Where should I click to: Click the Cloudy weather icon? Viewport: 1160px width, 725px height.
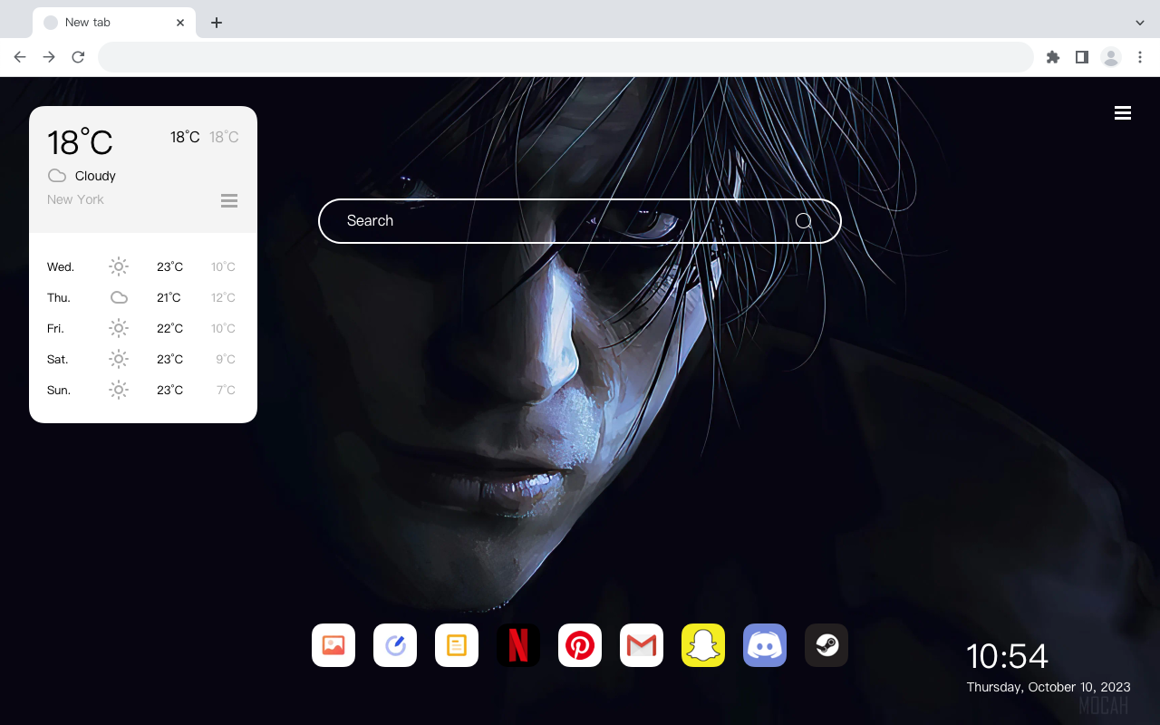click(57, 176)
